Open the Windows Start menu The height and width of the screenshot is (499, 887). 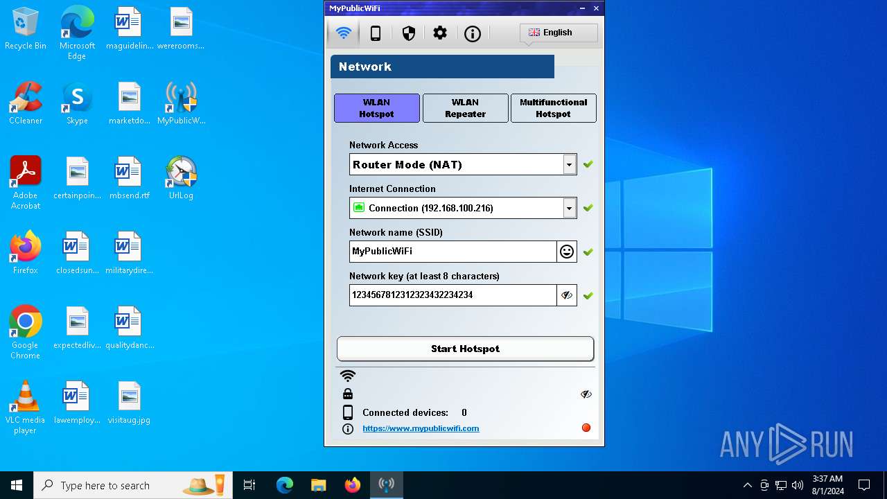tap(17, 485)
